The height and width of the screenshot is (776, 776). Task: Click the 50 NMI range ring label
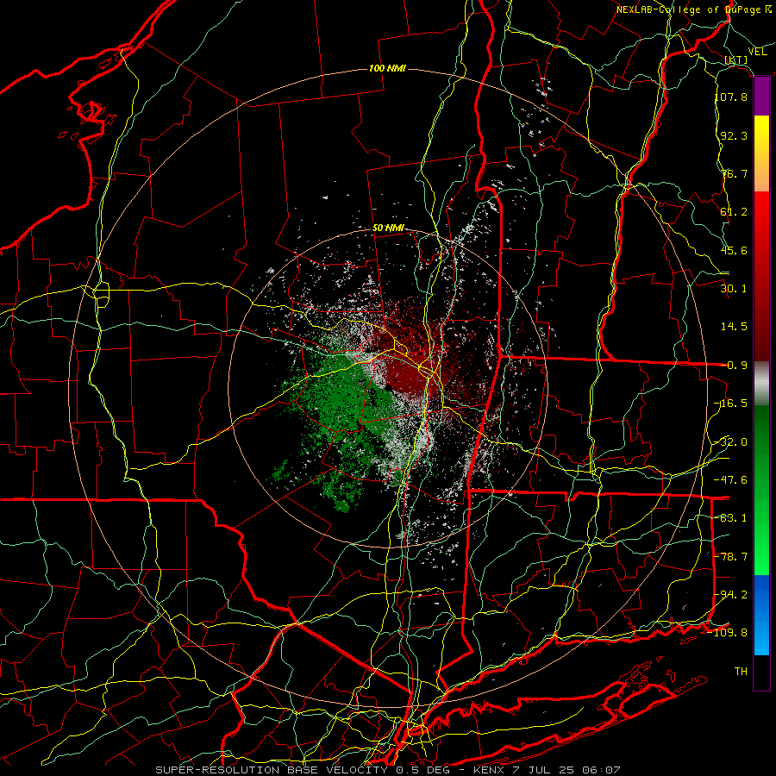point(388,228)
